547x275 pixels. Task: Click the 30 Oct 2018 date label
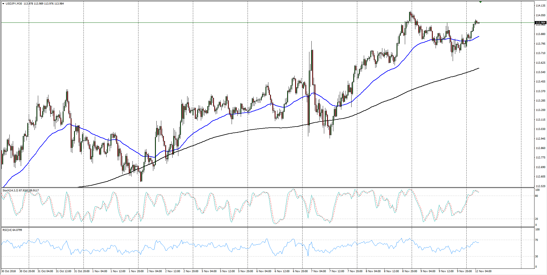[x=9, y=271]
